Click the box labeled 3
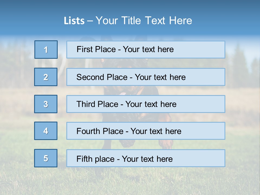Screen dimensions: 260x195 [46, 104]
